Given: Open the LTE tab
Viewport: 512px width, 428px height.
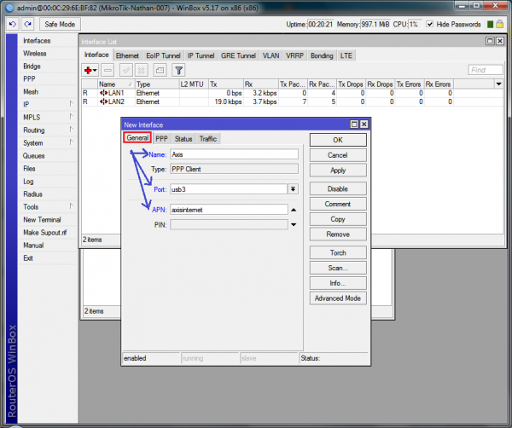Looking at the screenshot, I should click(346, 55).
